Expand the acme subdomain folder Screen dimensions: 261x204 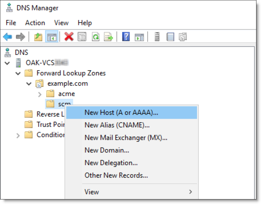(40, 94)
